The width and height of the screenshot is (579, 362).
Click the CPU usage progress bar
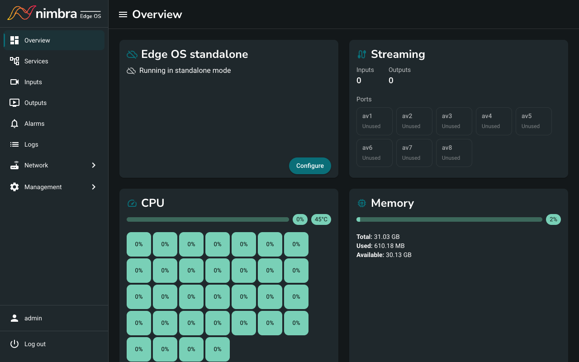pos(208,219)
